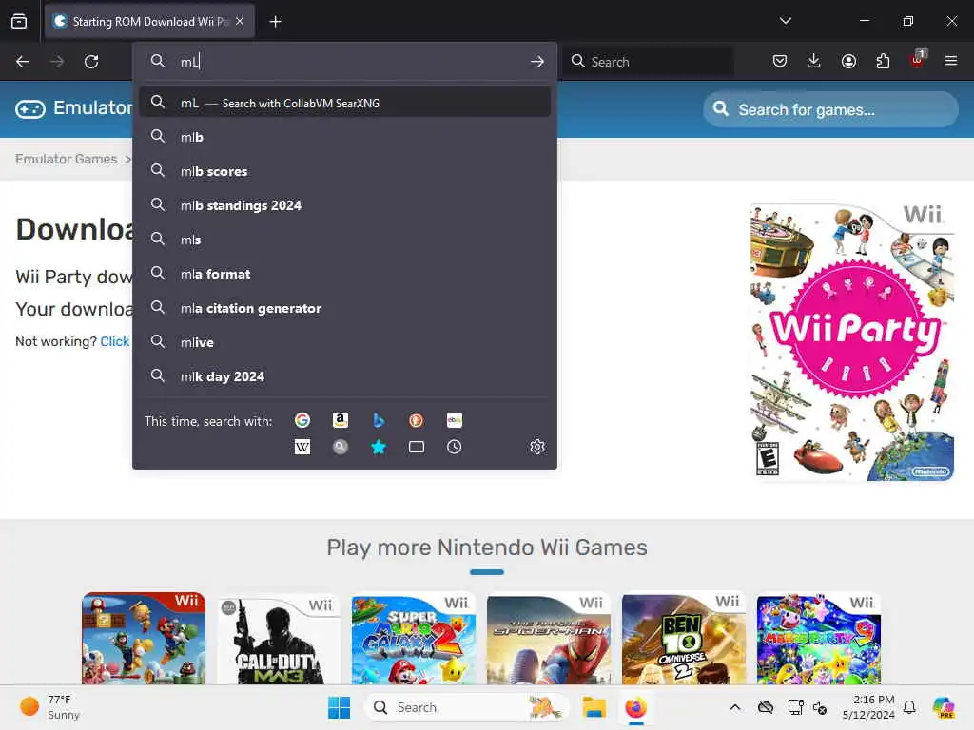The width and height of the screenshot is (974, 730).
Task: Choose the 'mlb scores' suggestion
Action: tap(344, 171)
